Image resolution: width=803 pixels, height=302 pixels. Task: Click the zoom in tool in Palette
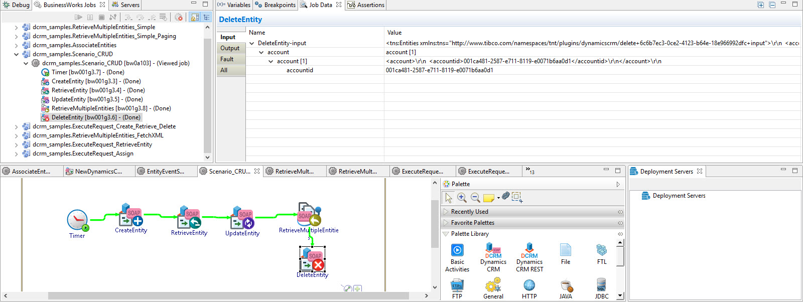pos(462,198)
